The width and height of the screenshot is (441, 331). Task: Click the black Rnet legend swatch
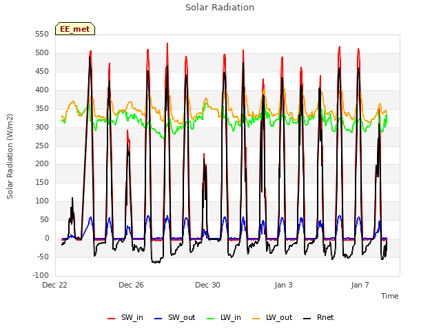click(x=307, y=319)
